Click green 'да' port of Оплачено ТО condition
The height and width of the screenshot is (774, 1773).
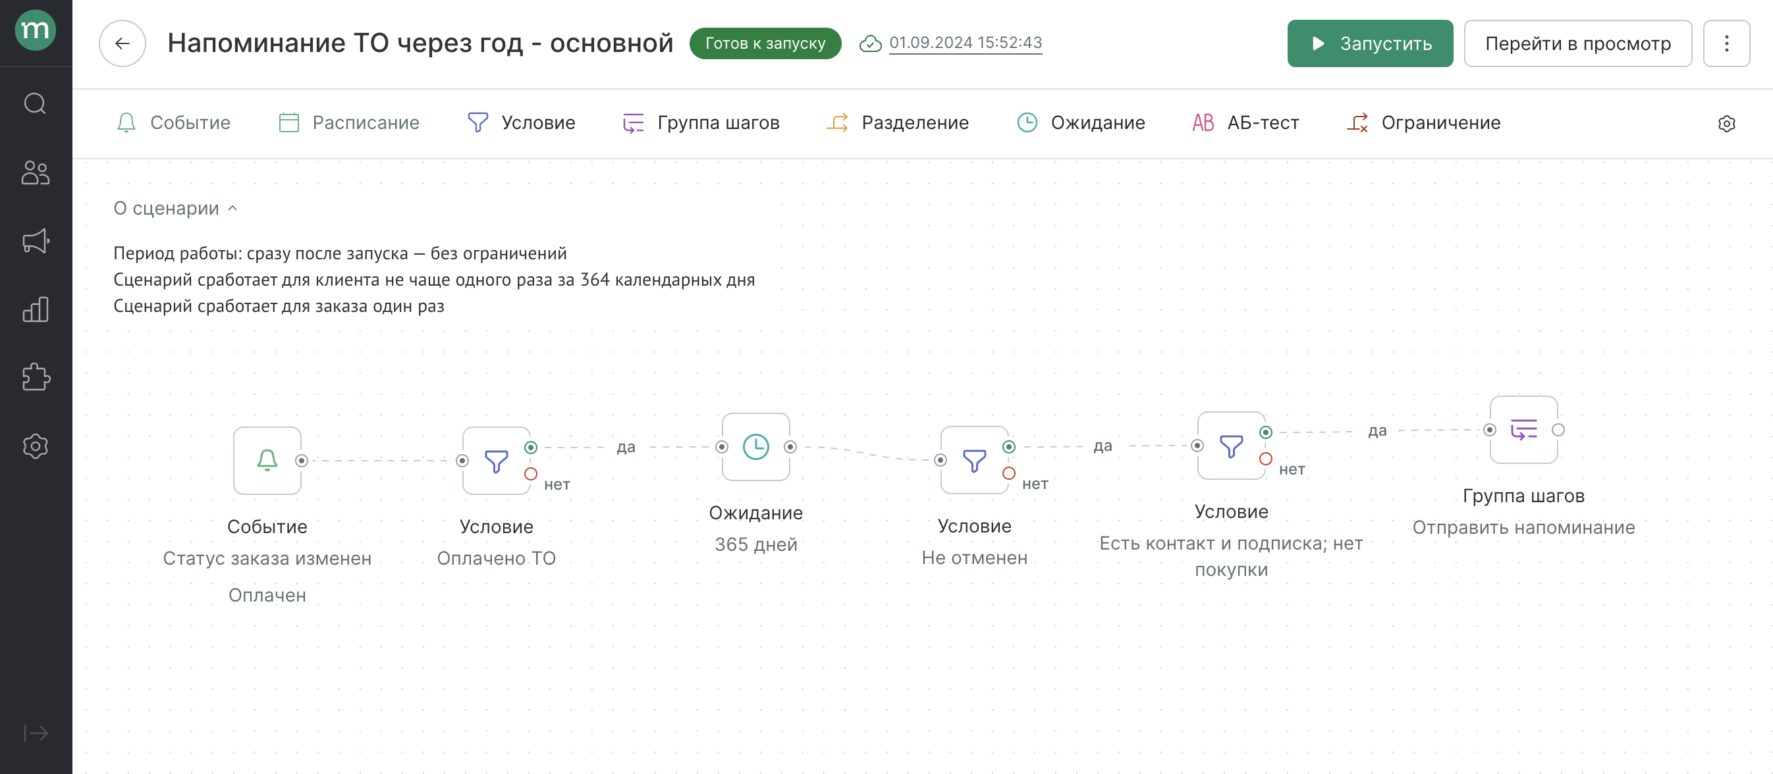(531, 447)
